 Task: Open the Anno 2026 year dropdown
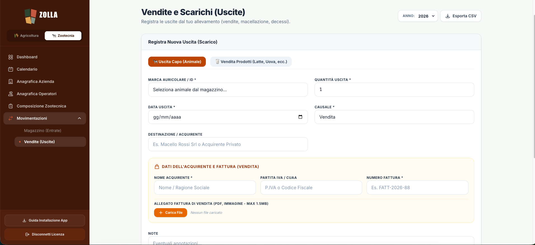click(418, 16)
